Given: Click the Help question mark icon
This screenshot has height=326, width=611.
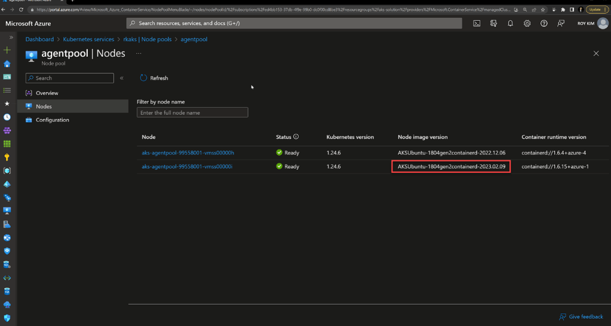Looking at the screenshot, I should click(544, 23).
